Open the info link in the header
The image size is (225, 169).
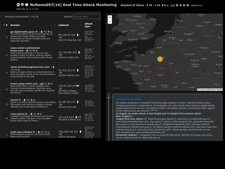[172, 5]
